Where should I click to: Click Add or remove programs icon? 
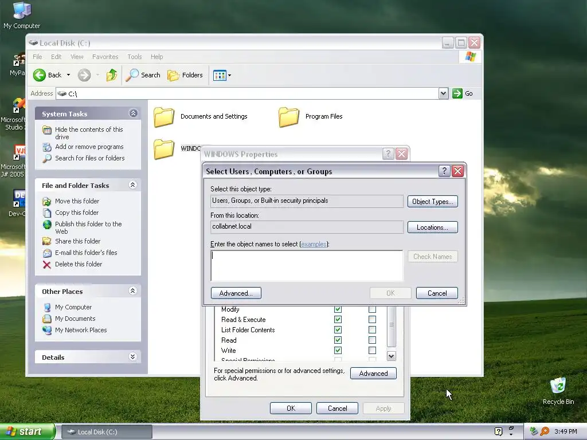pos(47,147)
